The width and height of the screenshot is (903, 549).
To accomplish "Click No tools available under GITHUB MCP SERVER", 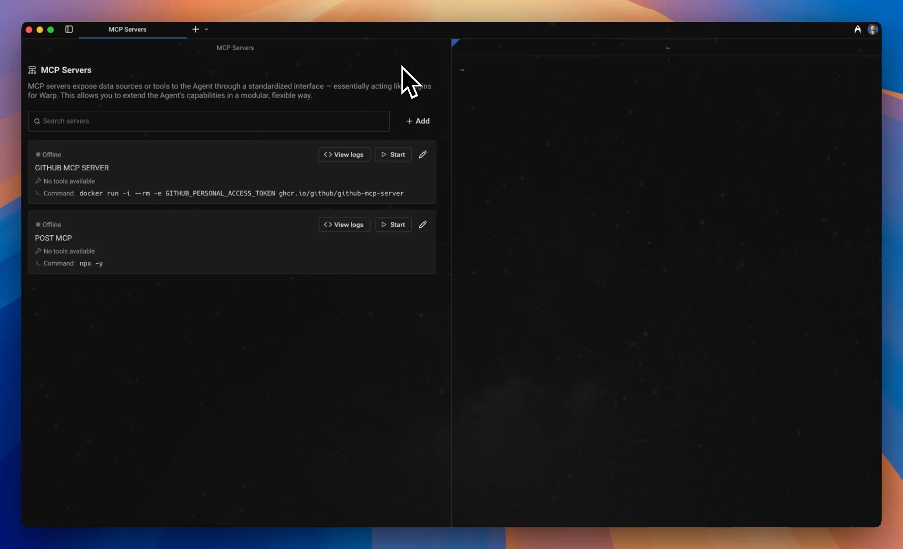I will coord(65,181).
